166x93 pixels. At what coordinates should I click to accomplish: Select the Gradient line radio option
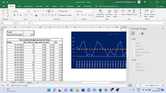pos(134,70)
